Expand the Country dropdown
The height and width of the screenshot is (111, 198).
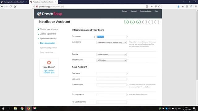(111, 55)
